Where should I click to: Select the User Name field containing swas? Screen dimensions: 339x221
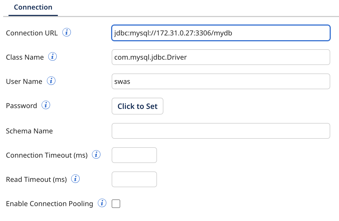pyautogui.click(x=221, y=81)
